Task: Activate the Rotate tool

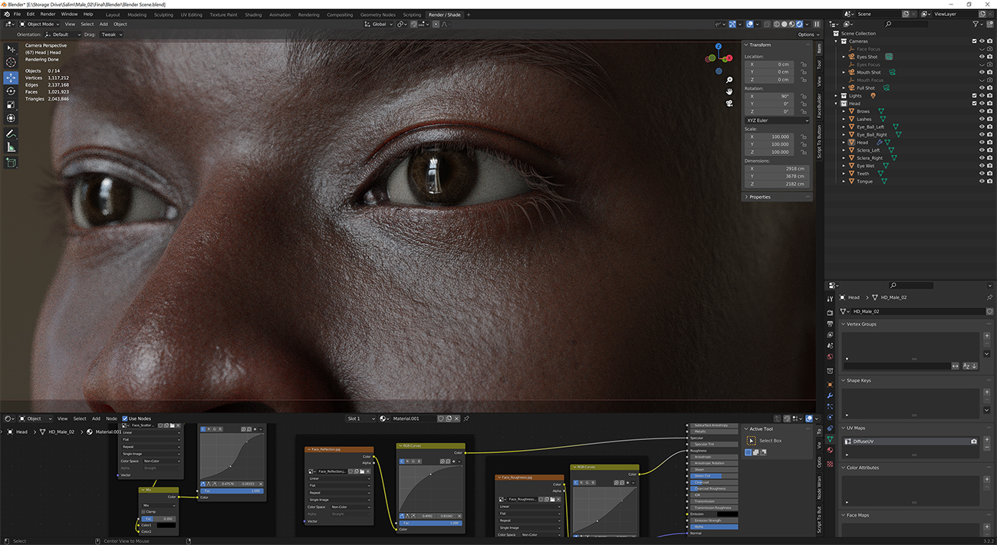Action: [11, 91]
